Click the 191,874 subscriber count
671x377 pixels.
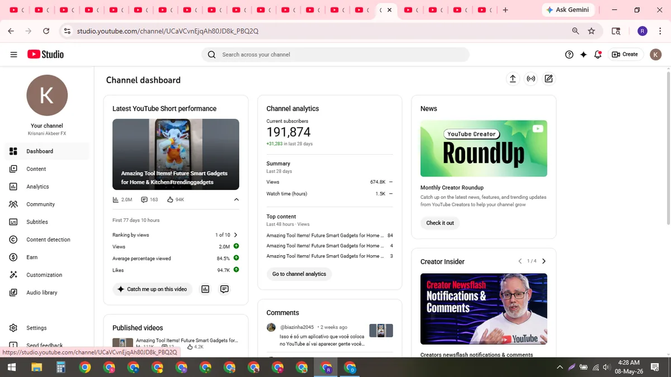coord(289,132)
